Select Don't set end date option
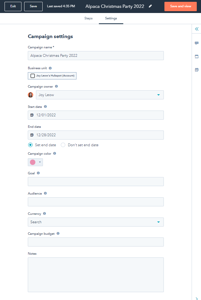201x300 pixels. [63, 145]
